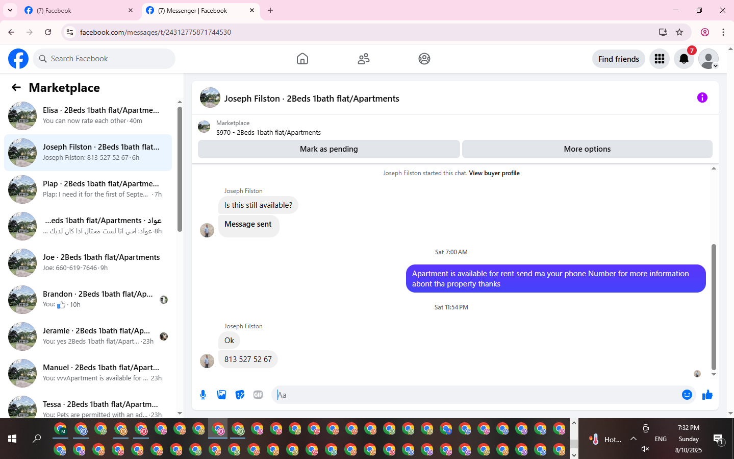The image size is (734, 459).
Task: Open Brandon's conversation
Action: (88, 300)
